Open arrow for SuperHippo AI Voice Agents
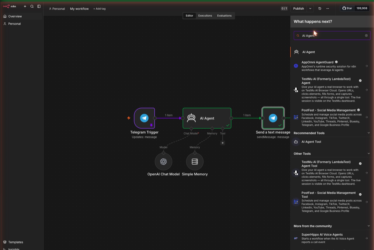This screenshot has height=250, width=374. (367, 238)
